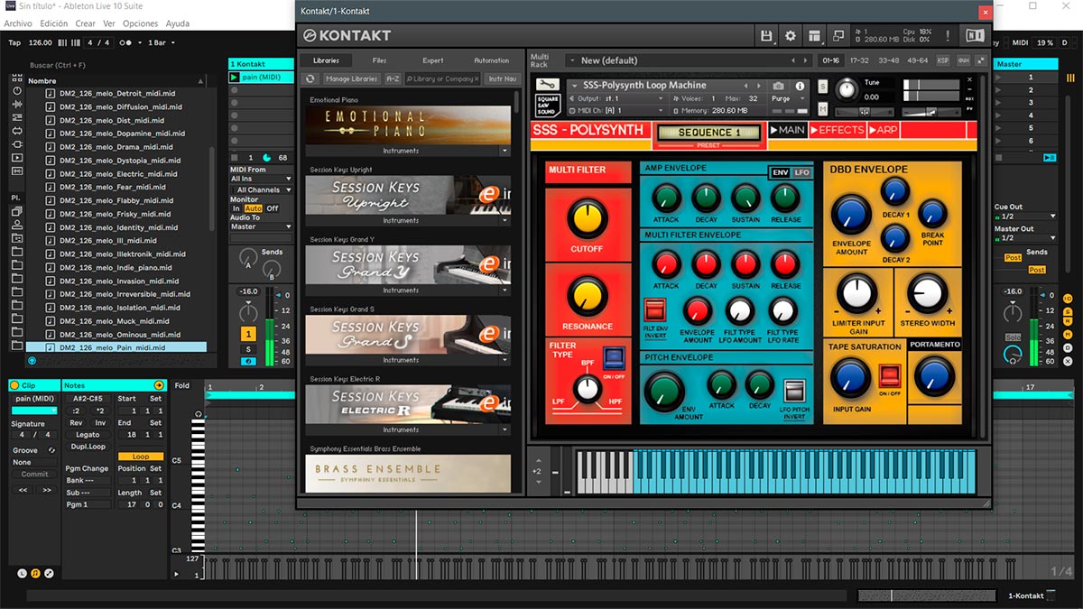Open the ARP page of SSS-Polysynth
This screenshot has width=1083, height=609.
click(884, 130)
